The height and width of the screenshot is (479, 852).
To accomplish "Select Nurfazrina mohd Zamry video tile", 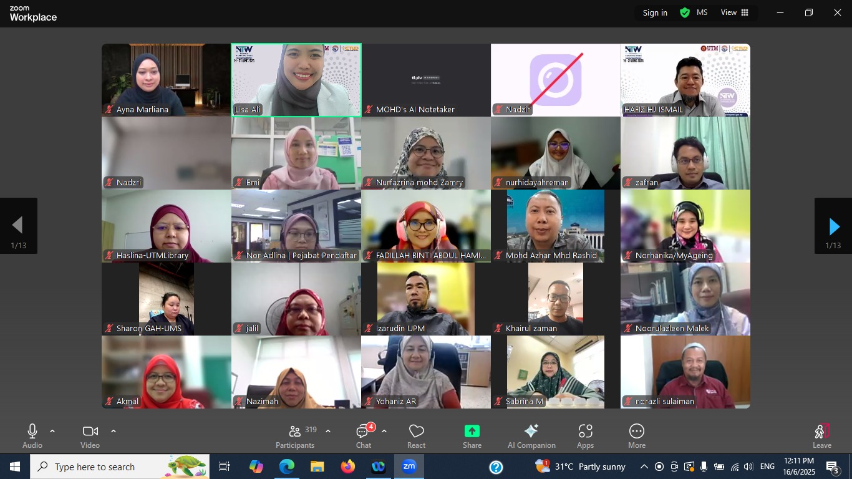I will [x=426, y=153].
